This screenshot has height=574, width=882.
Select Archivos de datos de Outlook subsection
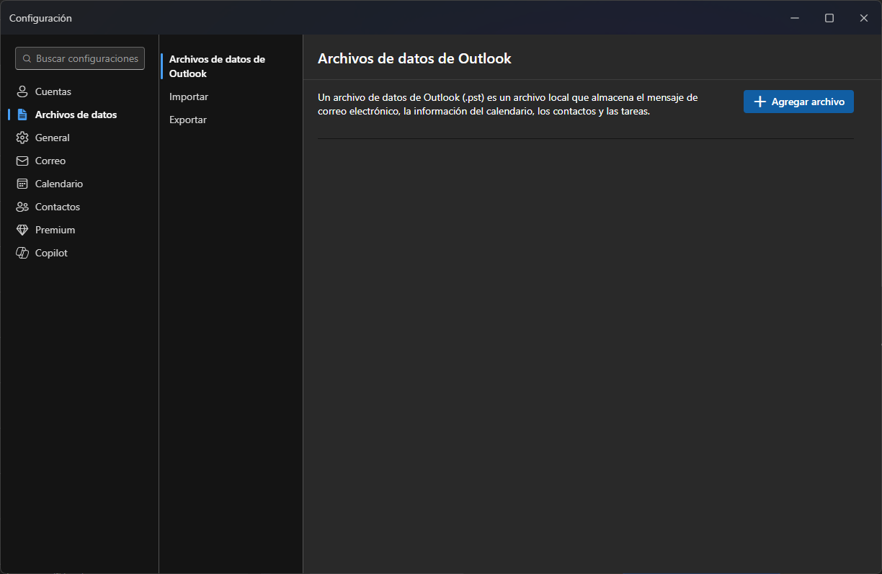pos(229,66)
